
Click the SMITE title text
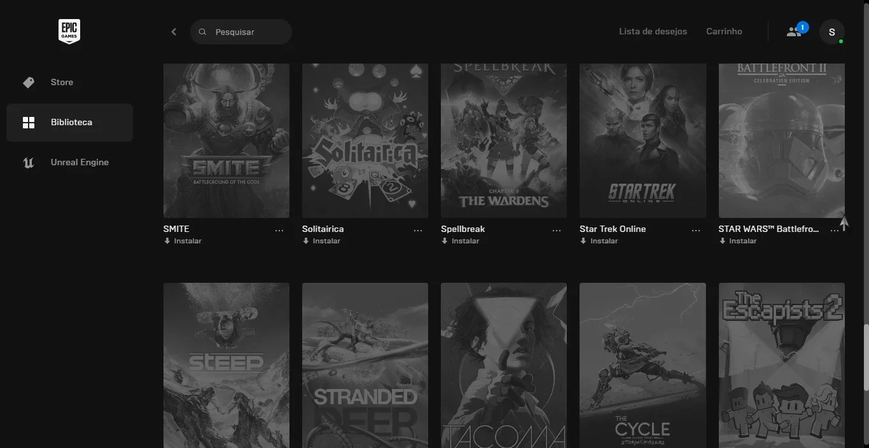tap(176, 229)
